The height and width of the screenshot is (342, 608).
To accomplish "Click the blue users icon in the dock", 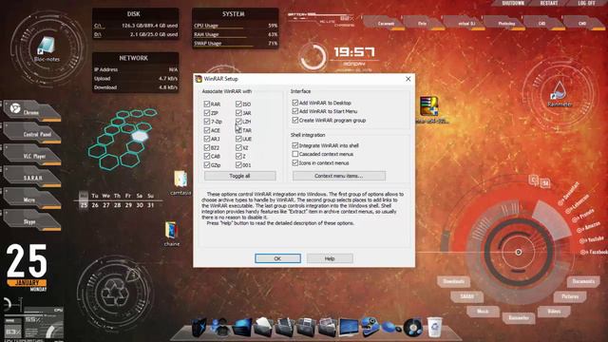I will pyautogui.click(x=219, y=327).
